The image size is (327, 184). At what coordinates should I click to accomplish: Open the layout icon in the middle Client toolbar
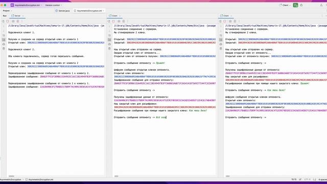click(x=124, y=21)
